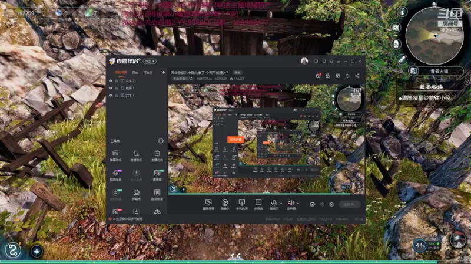471x264 pixels.
Task: Add 摄像头 webcam source
Action: pos(225,204)
